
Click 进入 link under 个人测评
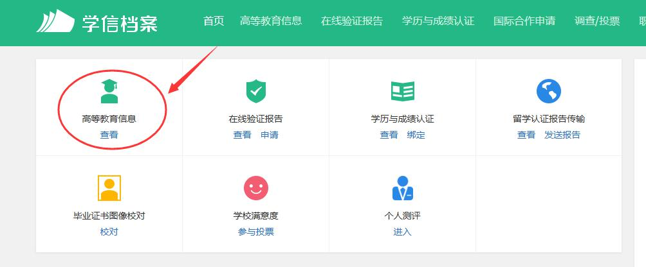[x=402, y=232]
